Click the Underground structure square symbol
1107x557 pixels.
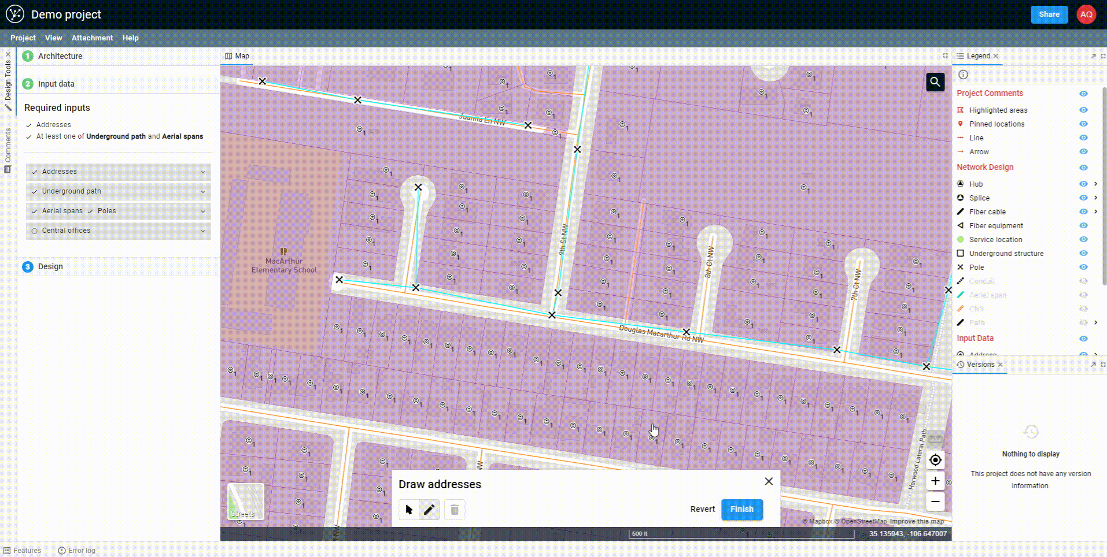961,253
